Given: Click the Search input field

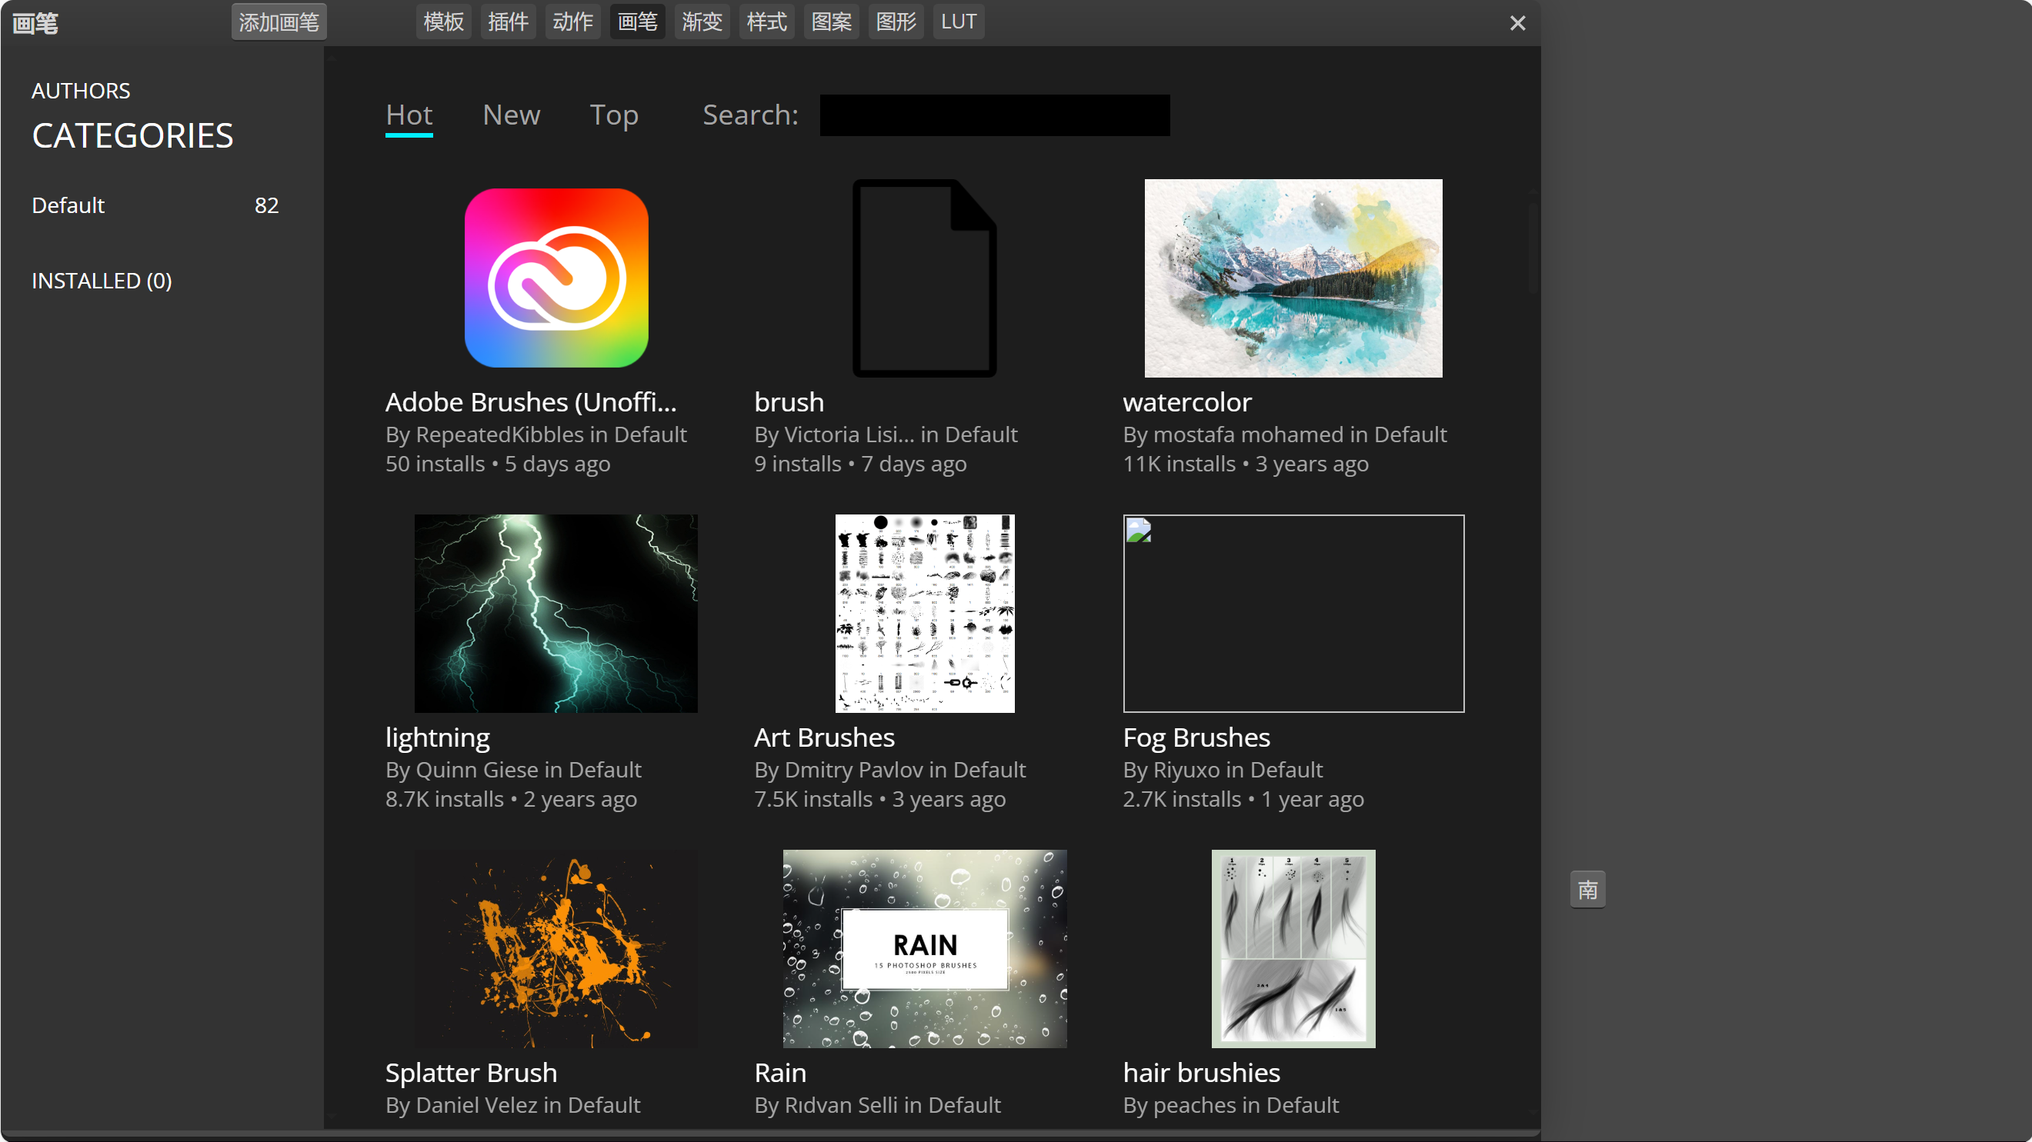Looking at the screenshot, I should click(994, 115).
